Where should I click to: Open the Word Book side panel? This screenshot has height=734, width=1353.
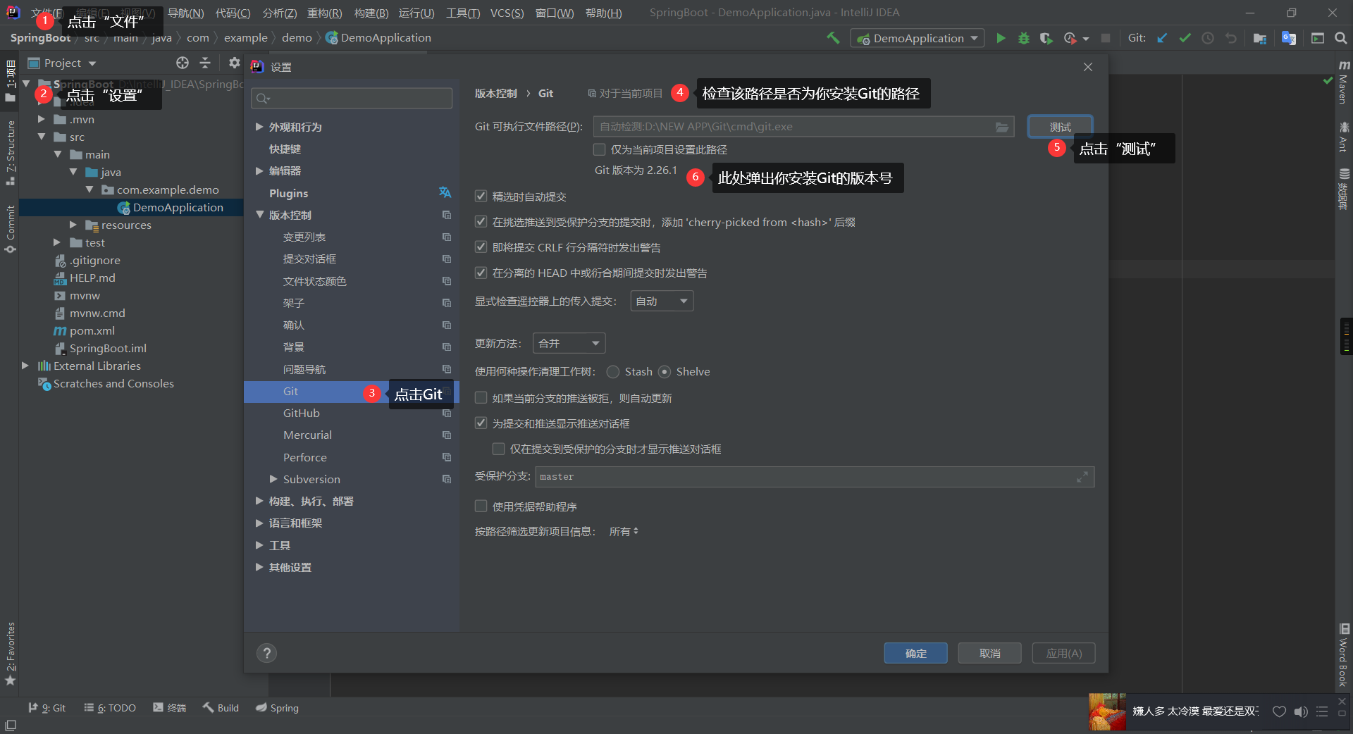[1344, 655]
